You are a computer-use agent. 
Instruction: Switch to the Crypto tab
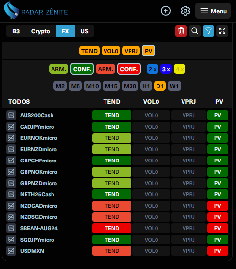point(40,31)
